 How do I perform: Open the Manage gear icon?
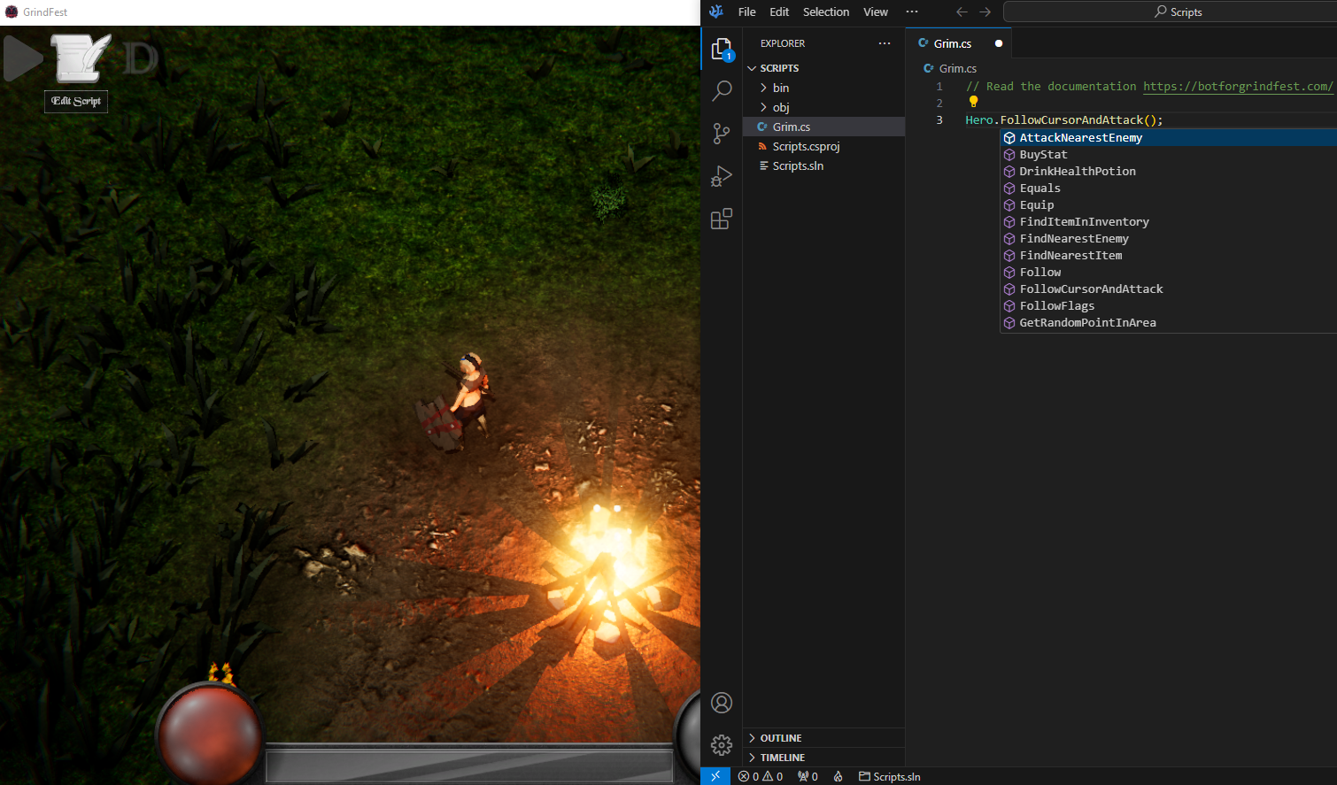point(722,745)
